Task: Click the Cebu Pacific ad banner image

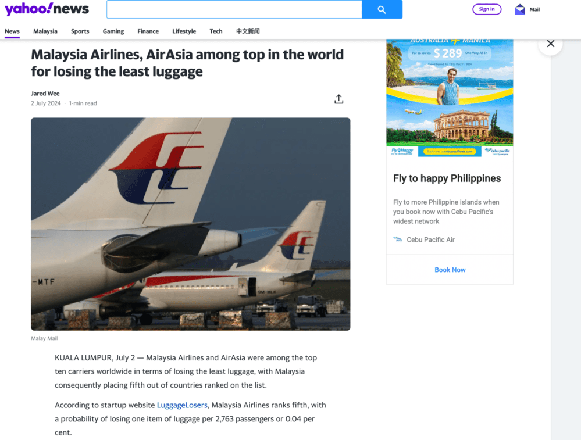Action: click(x=450, y=98)
